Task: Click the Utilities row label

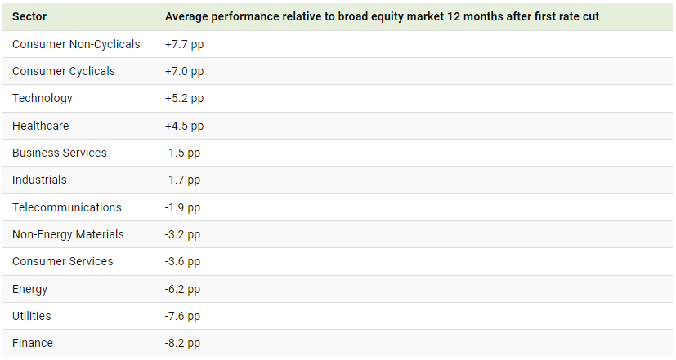Action: click(x=32, y=316)
